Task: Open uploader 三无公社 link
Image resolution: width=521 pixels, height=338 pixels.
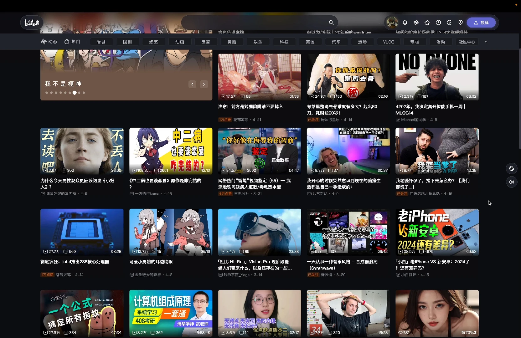Action: click(242, 194)
